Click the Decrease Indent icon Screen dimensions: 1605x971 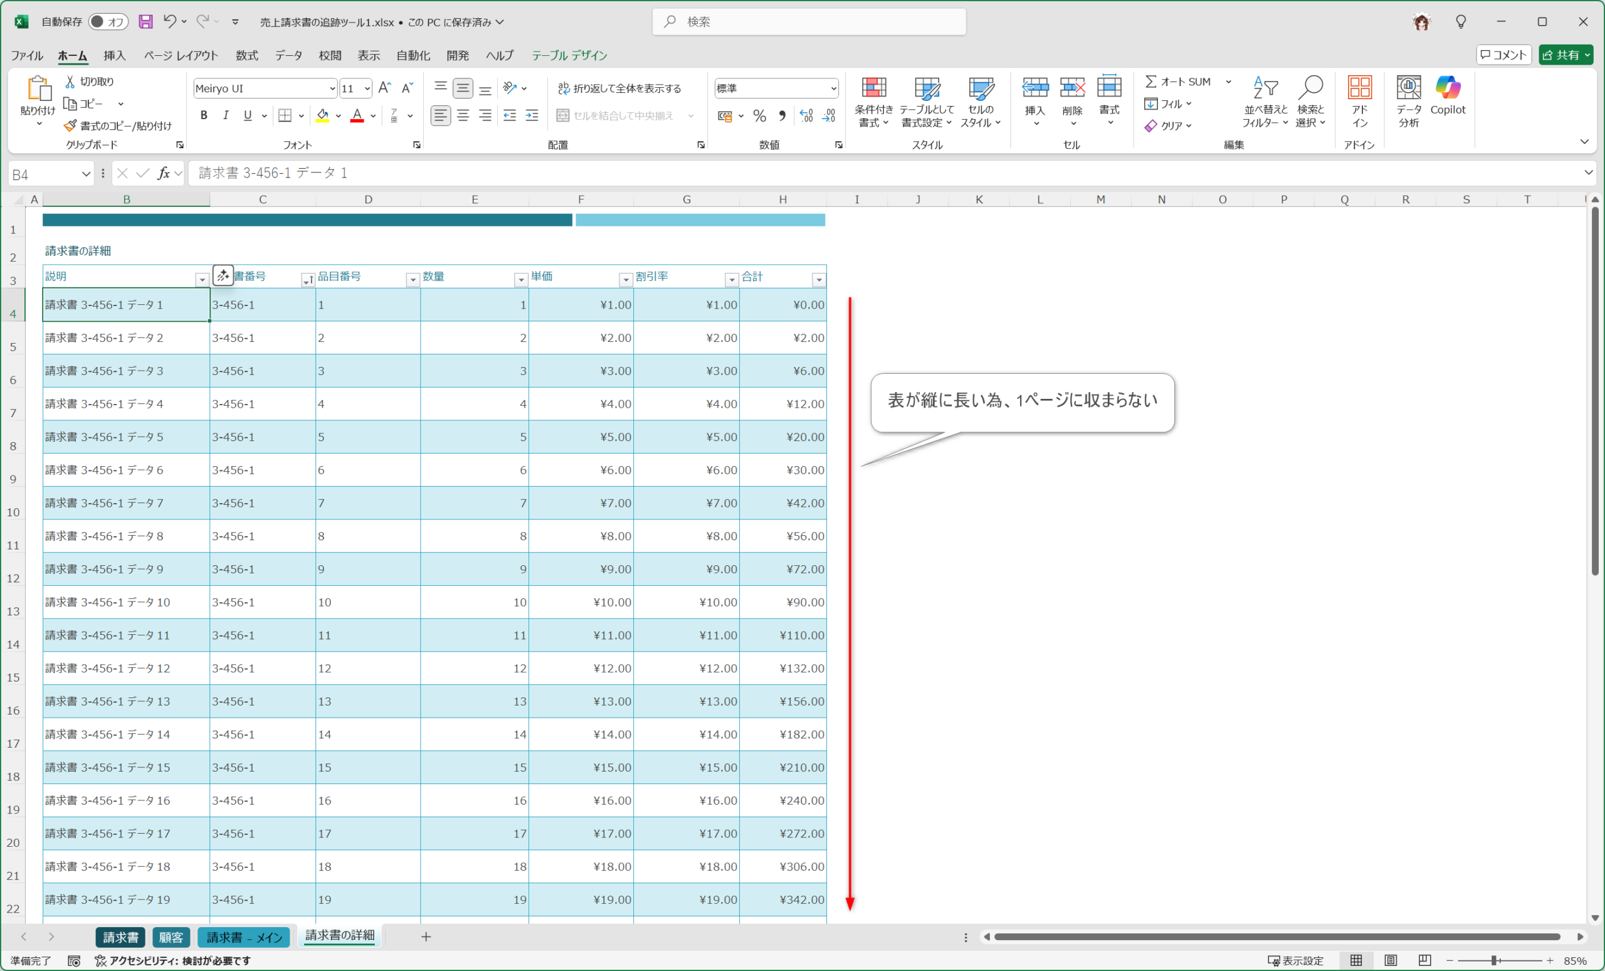pyautogui.click(x=509, y=115)
